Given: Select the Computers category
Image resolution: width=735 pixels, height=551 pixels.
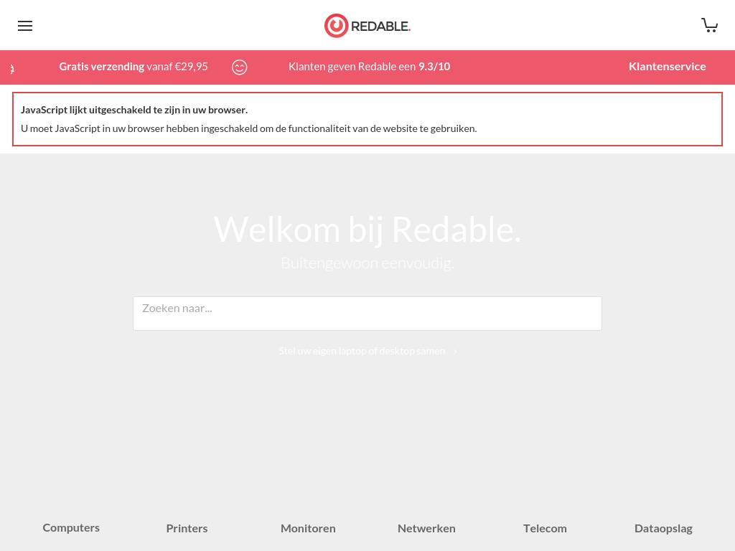Looking at the screenshot, I should click(x=71, y=527).
